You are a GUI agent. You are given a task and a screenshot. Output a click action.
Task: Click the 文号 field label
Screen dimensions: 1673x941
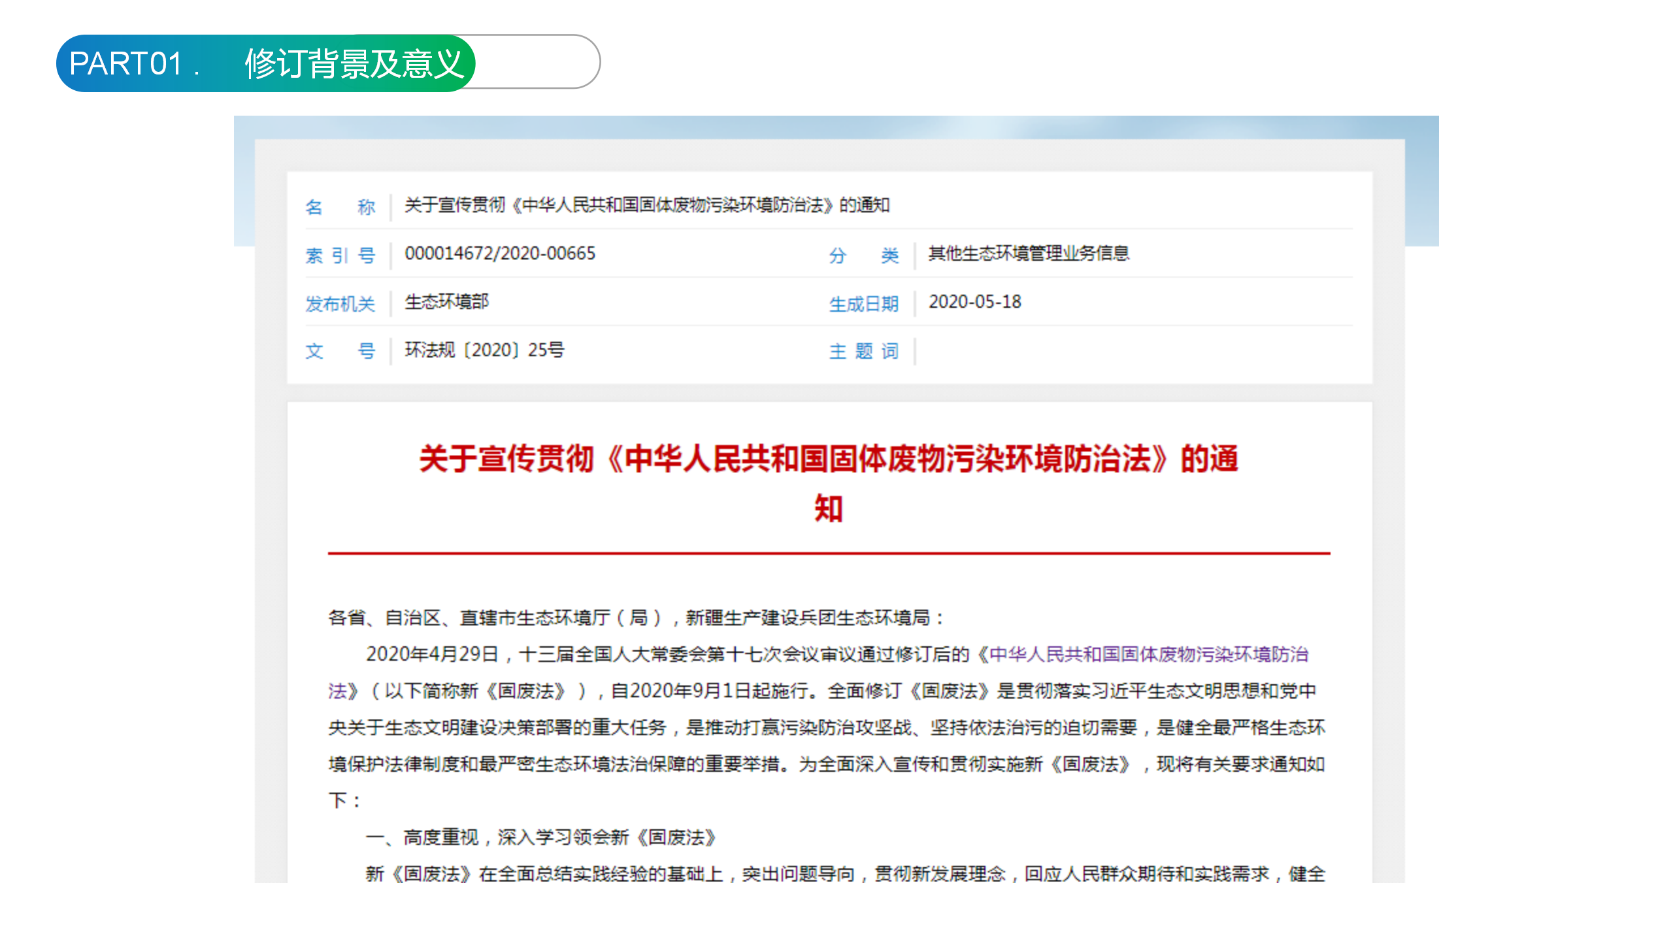[340, 352]
